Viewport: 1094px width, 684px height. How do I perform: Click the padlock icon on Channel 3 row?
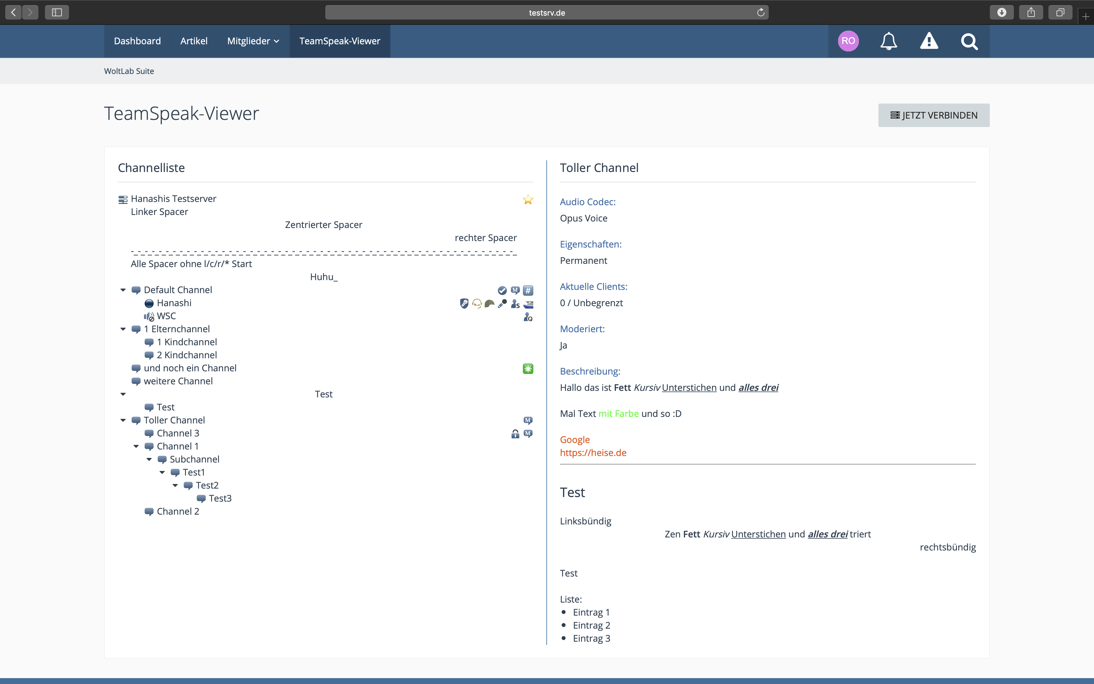click(x=515, y=434)
